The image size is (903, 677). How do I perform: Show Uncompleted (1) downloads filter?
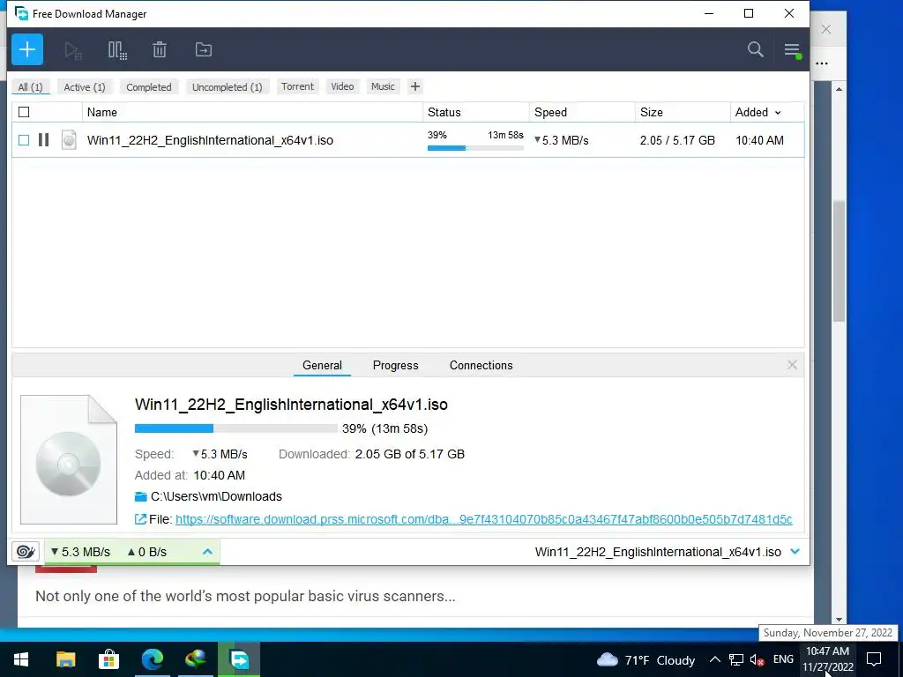pos(227,87)
